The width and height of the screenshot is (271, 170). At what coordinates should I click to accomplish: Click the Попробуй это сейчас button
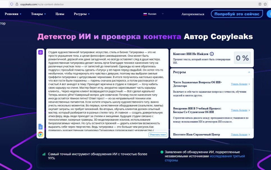pyautogui.click(x=237, y=14)
